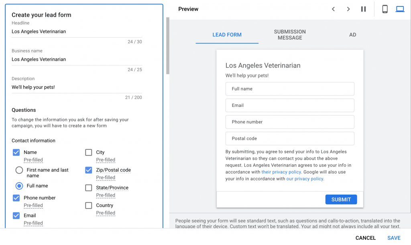Image resolution: width=411 pixels, height=245 pixels.
Task: Click the Full name preview field
Action: coord(290,89)
